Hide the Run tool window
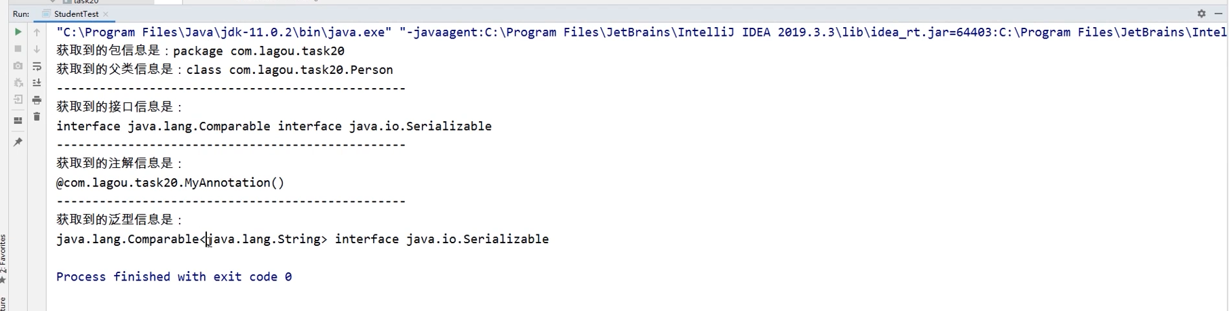 pyautogui.click(x=1218, y=14)
